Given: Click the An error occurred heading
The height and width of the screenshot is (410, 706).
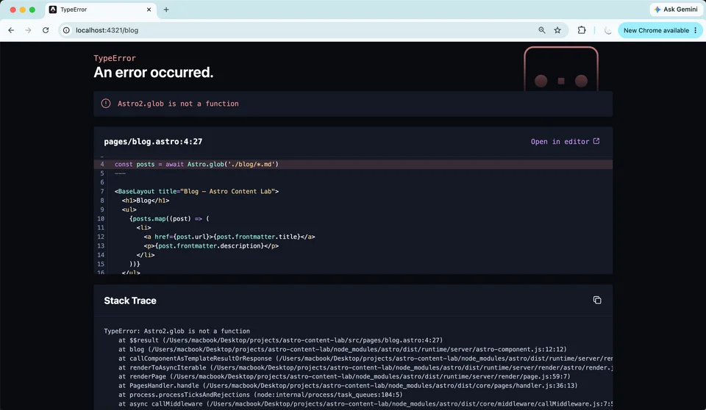Looking at the screenshot, I should [154, 73].
